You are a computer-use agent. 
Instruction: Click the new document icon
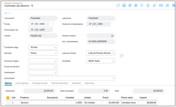pyautogui.click(x=118, y=5)
